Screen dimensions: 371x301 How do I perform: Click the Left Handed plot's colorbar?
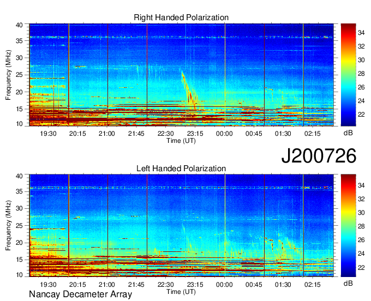click(x=348, y=226)
